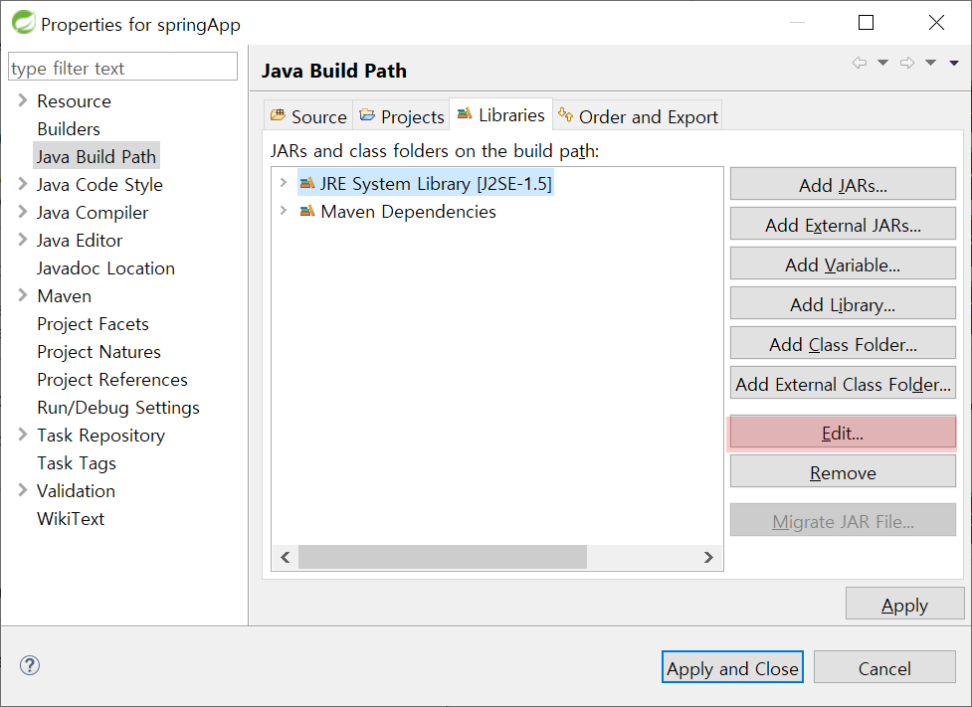This screenshot has width=972, height=707.
Task: Open the forward history dropdown arrow
Action: pyautogui.click(x=930, y=63)
